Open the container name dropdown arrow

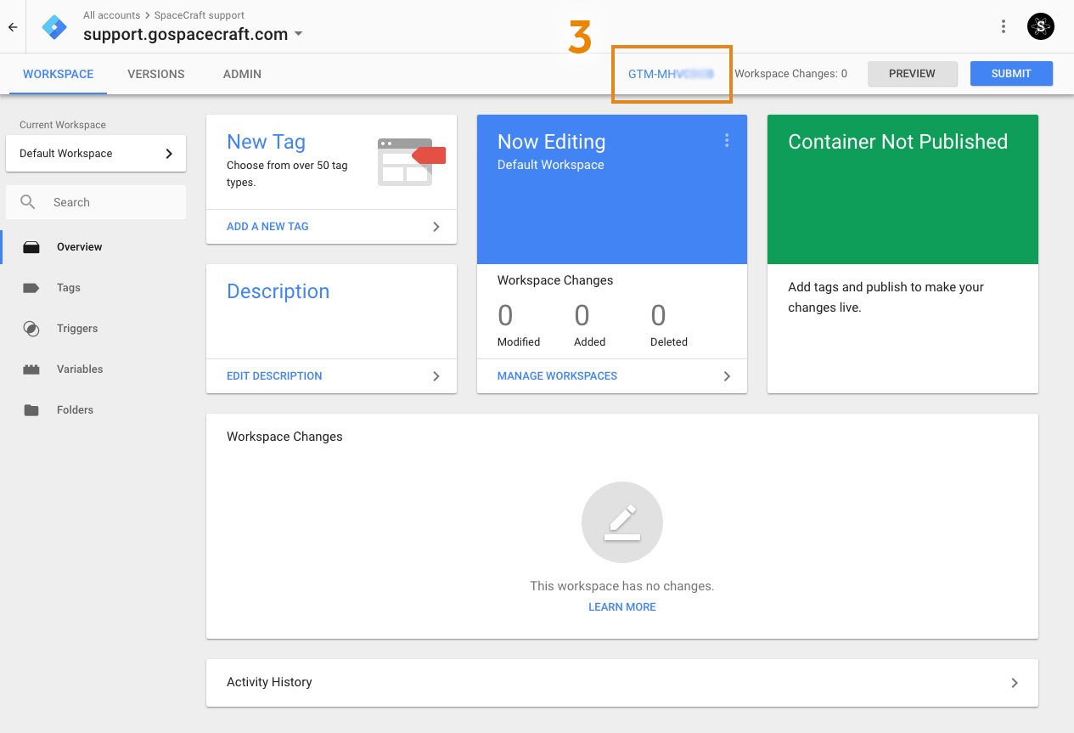[x=298, y=35]
